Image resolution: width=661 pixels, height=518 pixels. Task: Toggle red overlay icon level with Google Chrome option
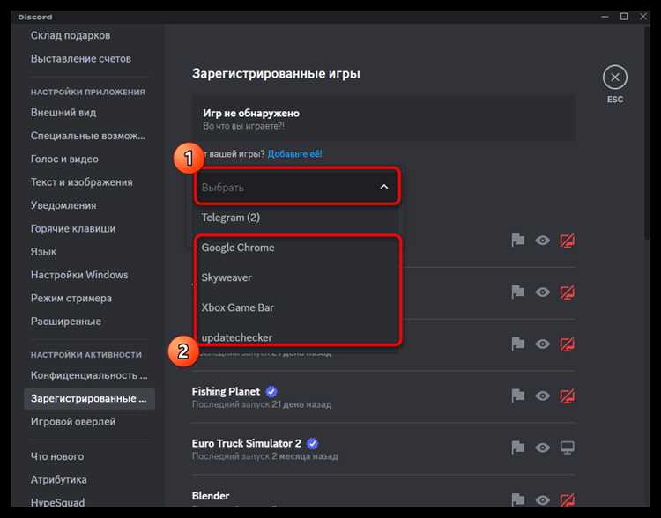pos(567,240)
